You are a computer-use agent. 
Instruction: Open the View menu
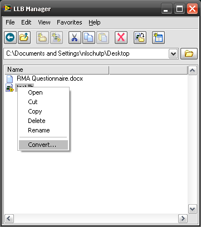[x=44, y=22]
